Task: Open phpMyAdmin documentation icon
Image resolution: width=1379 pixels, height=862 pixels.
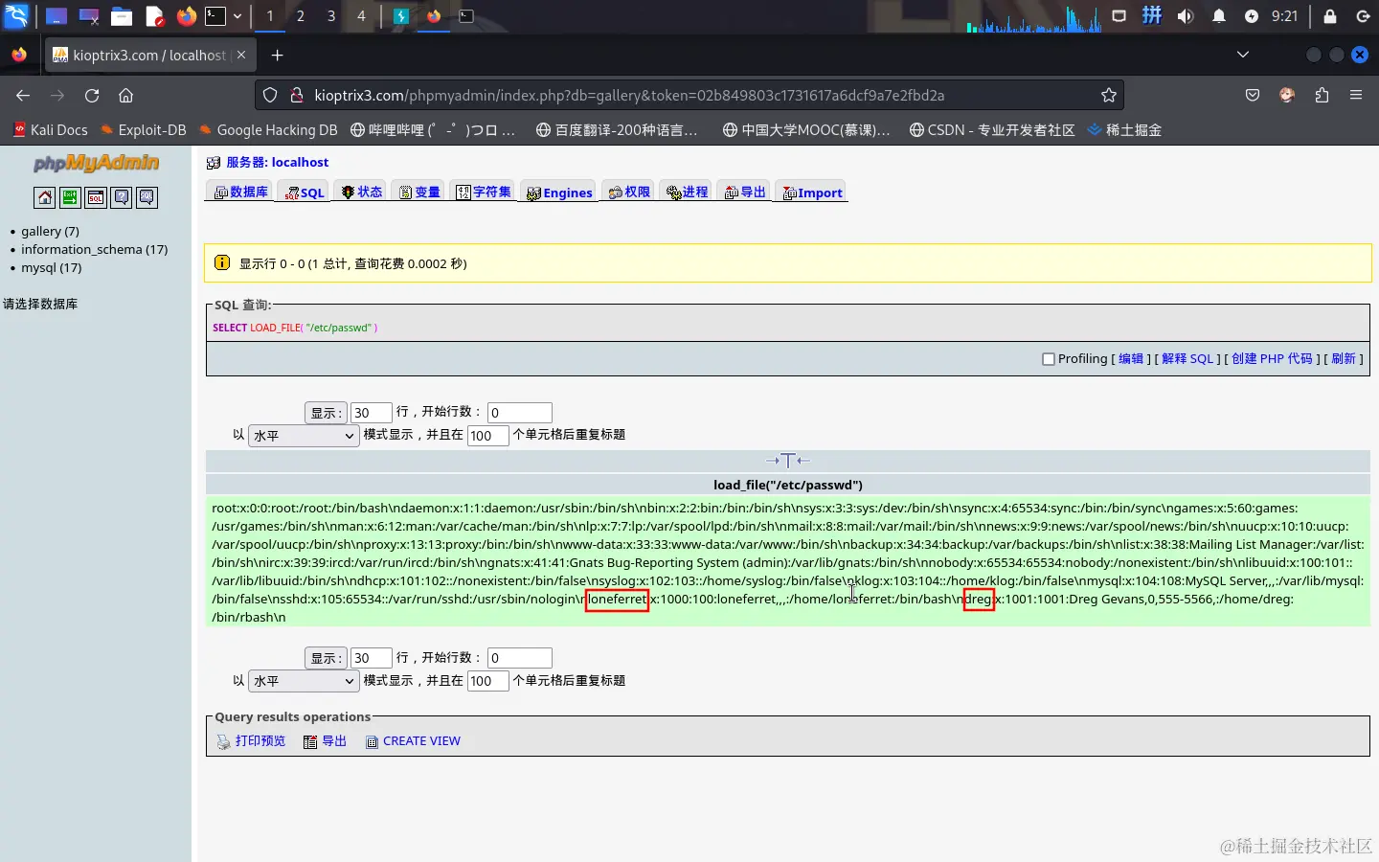Action: tap(122, 197)
